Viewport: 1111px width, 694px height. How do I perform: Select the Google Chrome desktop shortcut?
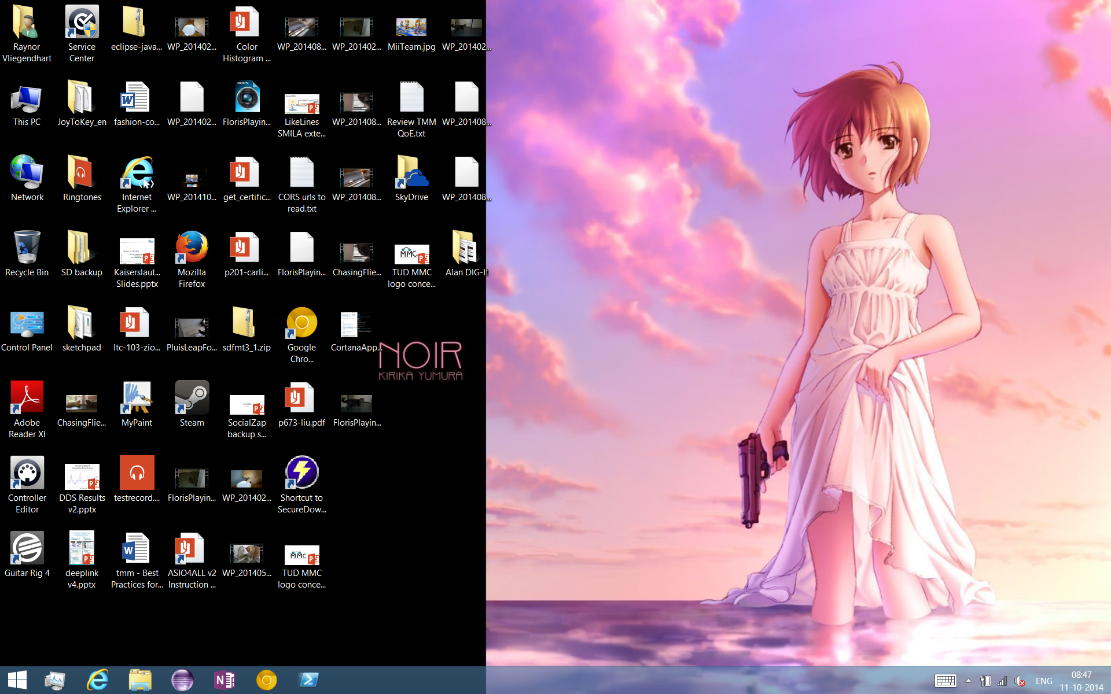click(301, 323)
